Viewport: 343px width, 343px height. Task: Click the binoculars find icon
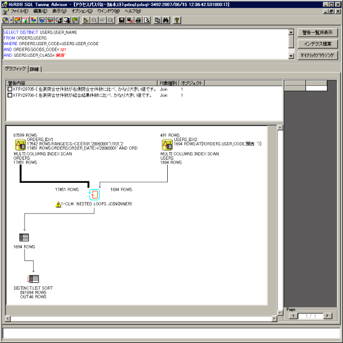(x=166, y=21)
